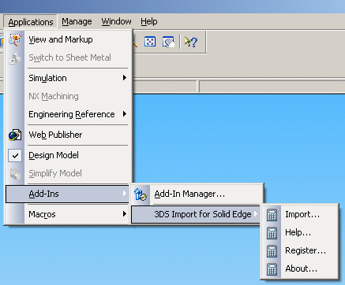Viewport: 345px width, 285px height.
Task: Open the Window menu
Action: [116, 21]
